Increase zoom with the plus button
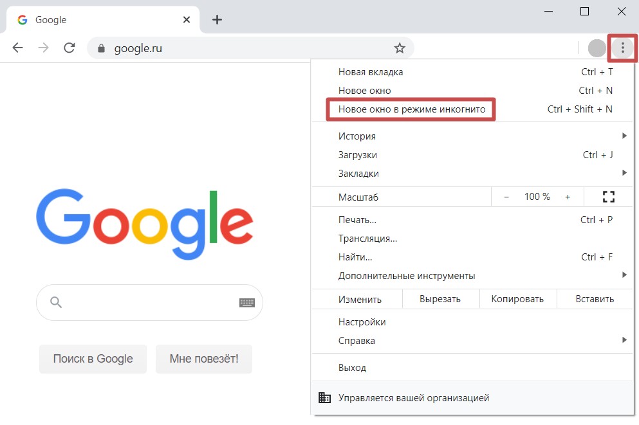 (x=568, y=197)
